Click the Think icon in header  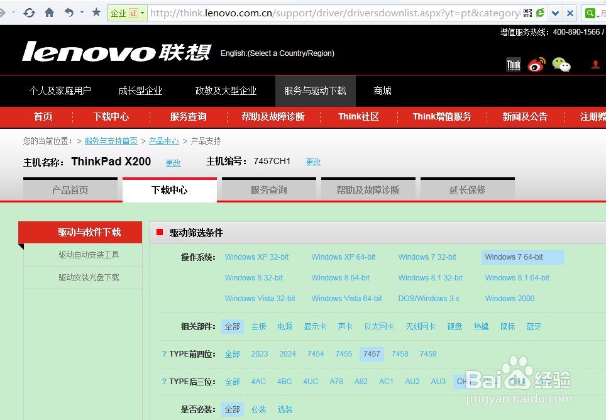click(514, 65)
